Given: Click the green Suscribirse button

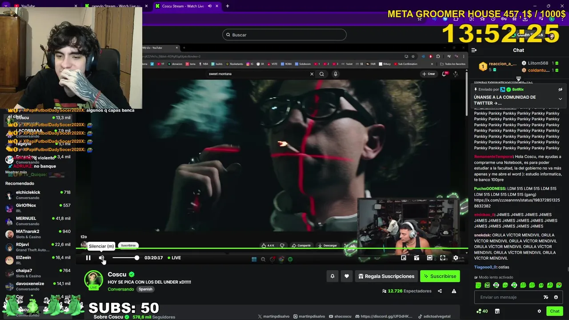Looking at the screenshot, I should tap(440, 276).
